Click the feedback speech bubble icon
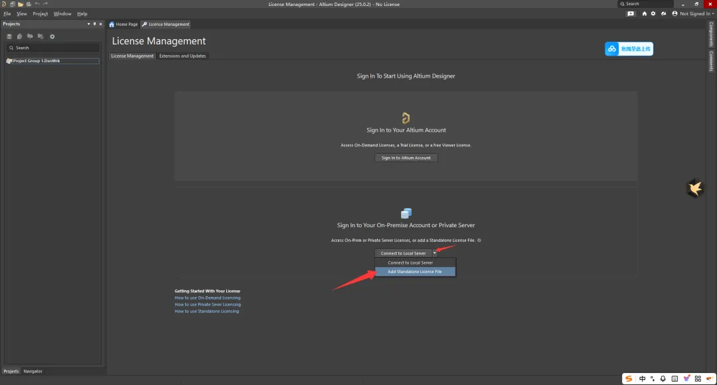Screen dimensions: 717x385 [631, 14]
